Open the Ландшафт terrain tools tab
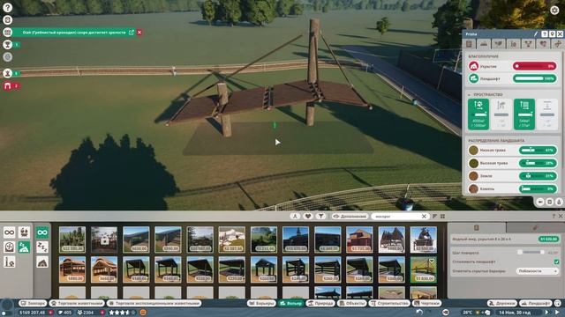565x317 pixels. (536, 303)
